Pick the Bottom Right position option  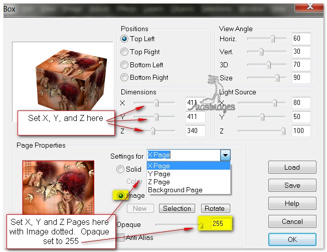click(125, 78)
